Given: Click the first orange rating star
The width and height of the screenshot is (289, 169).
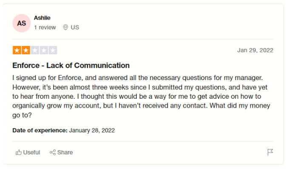Looking at the screenshot, I should 17,50.
